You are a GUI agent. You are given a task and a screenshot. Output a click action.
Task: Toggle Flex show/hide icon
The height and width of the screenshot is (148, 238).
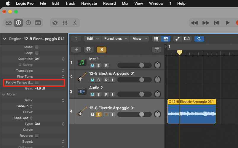click(x=187, y=39)
